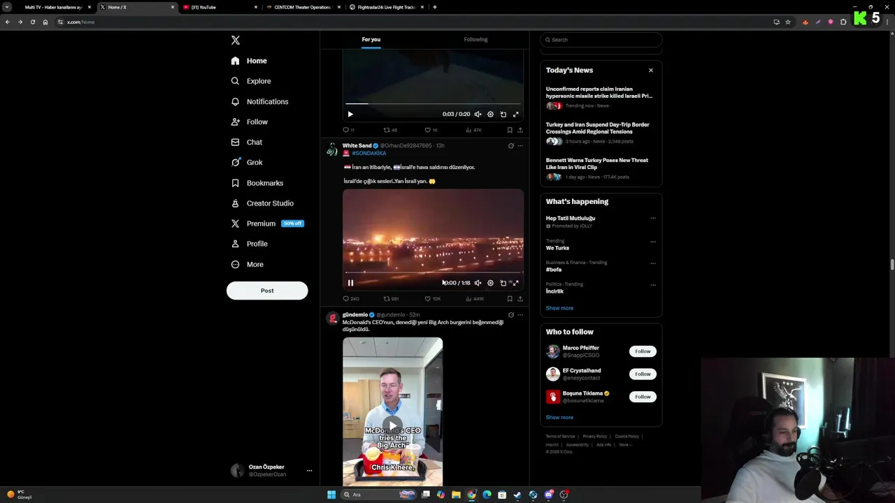Repost the White Sand post

point(391,299)
